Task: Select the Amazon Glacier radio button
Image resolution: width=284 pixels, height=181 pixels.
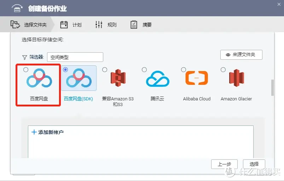Action: pyautogui.click(x=223, y=70)
